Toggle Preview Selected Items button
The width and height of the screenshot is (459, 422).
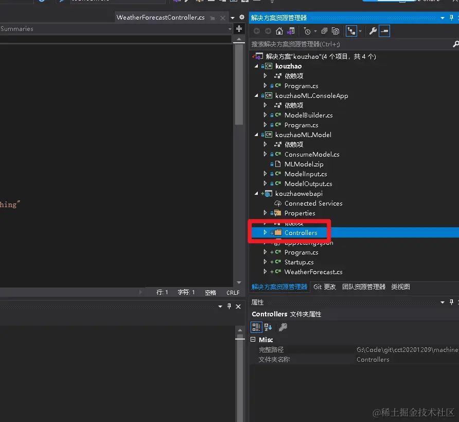[x=384, y=31]
